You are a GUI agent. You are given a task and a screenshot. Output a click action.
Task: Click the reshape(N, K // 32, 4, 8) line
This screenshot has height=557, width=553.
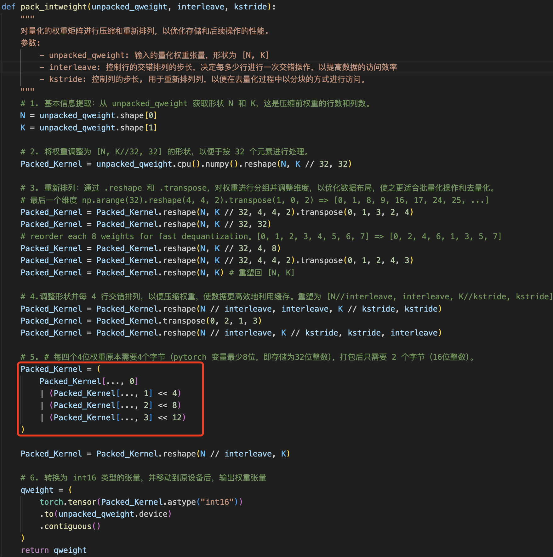coord(151,248)
